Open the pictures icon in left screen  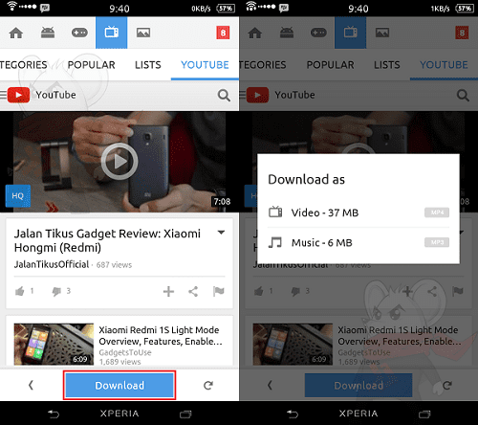[143, 33]
